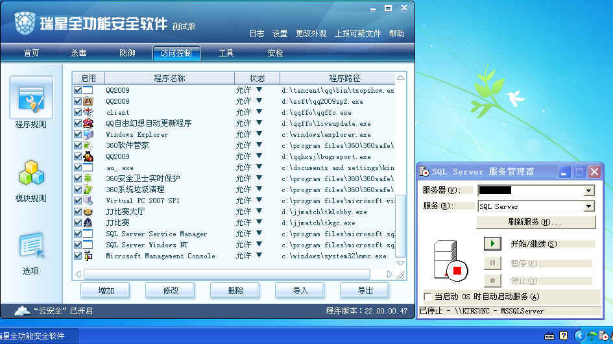The image size is (613, 344).
Task: Click scroll-down arrow of program list
Action: (400, 264)
